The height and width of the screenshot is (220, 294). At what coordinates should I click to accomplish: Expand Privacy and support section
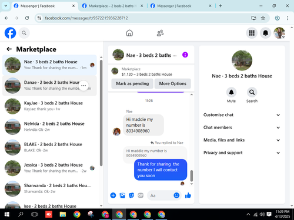242,153
